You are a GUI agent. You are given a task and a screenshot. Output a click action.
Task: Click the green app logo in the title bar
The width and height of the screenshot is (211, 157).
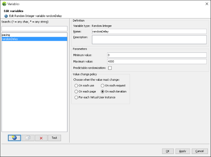pyautogui.click(x=4, y=4)
